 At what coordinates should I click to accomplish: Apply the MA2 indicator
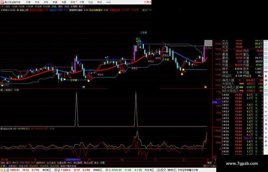coord(70,163)
